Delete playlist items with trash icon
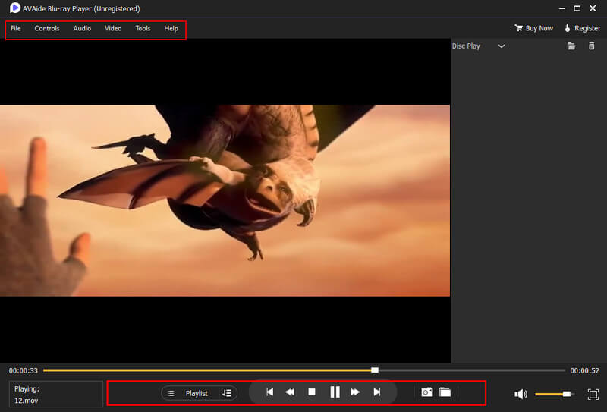Screen dimensions: 607x412 point(592,46)
